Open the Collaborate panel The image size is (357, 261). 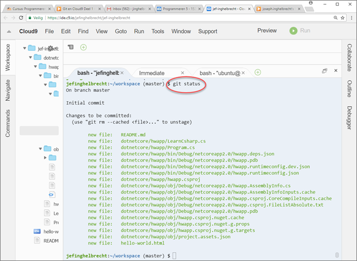tap(349, 58)
